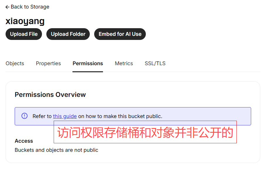The height and width of the screenshot is (170, 262).
Task: Select the red Chinese annotation text box
Action: pos(145,132)
